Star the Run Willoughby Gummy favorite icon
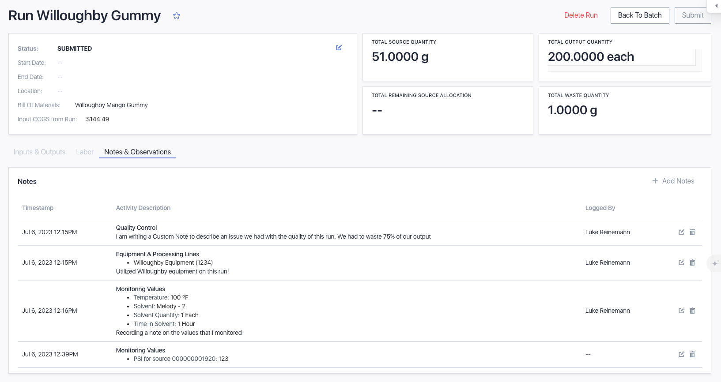The image size is (721, 382). 177,16
